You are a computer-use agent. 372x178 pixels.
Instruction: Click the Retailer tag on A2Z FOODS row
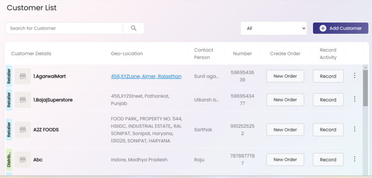[9, 130]
